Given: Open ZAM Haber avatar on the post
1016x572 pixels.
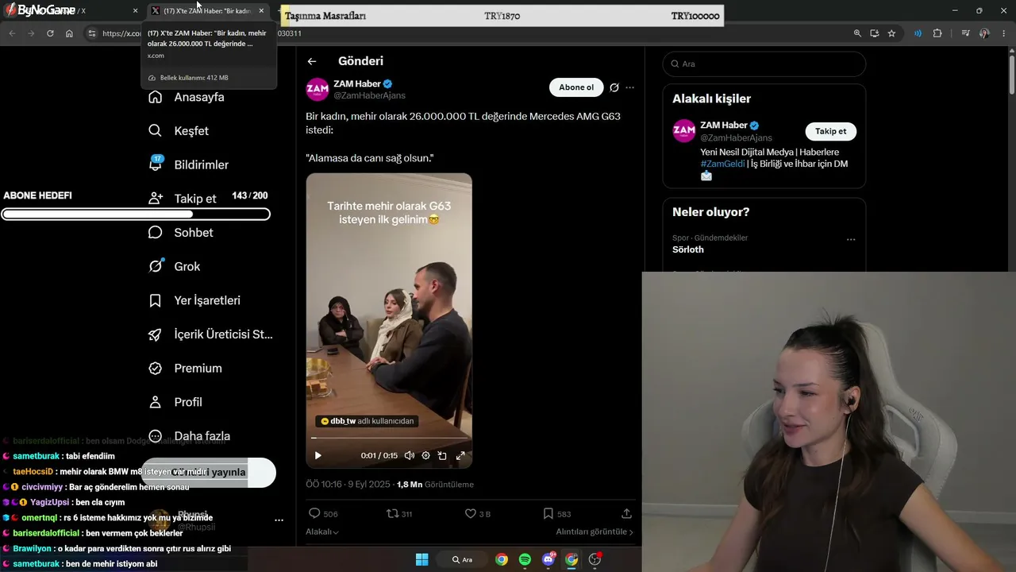Looking at the screenshot, I should pos(317,89).
